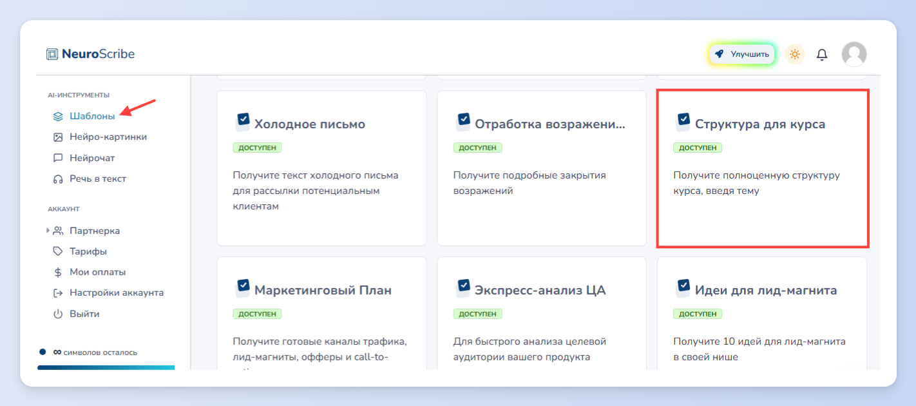Open the Холодное письмо template title
Viewport: 916px width, 406px height.
[310, 124]
